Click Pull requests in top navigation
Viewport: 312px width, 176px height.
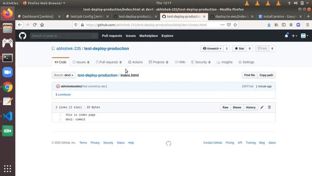click(112, 36)
